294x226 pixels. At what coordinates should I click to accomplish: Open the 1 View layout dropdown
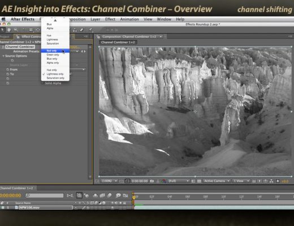click(241, 181)
